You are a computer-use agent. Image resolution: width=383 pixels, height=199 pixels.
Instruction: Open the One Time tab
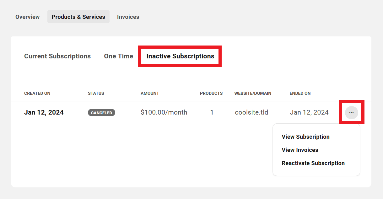click(119, 56)
